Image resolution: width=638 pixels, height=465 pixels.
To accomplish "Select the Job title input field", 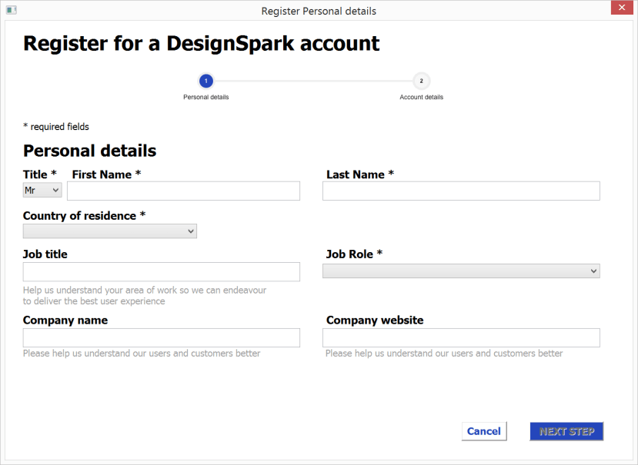I will [162, 271].
